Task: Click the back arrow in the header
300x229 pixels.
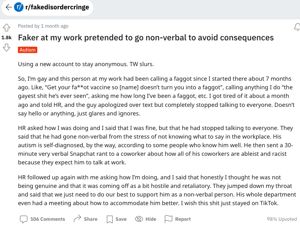Action: (9, 7)
